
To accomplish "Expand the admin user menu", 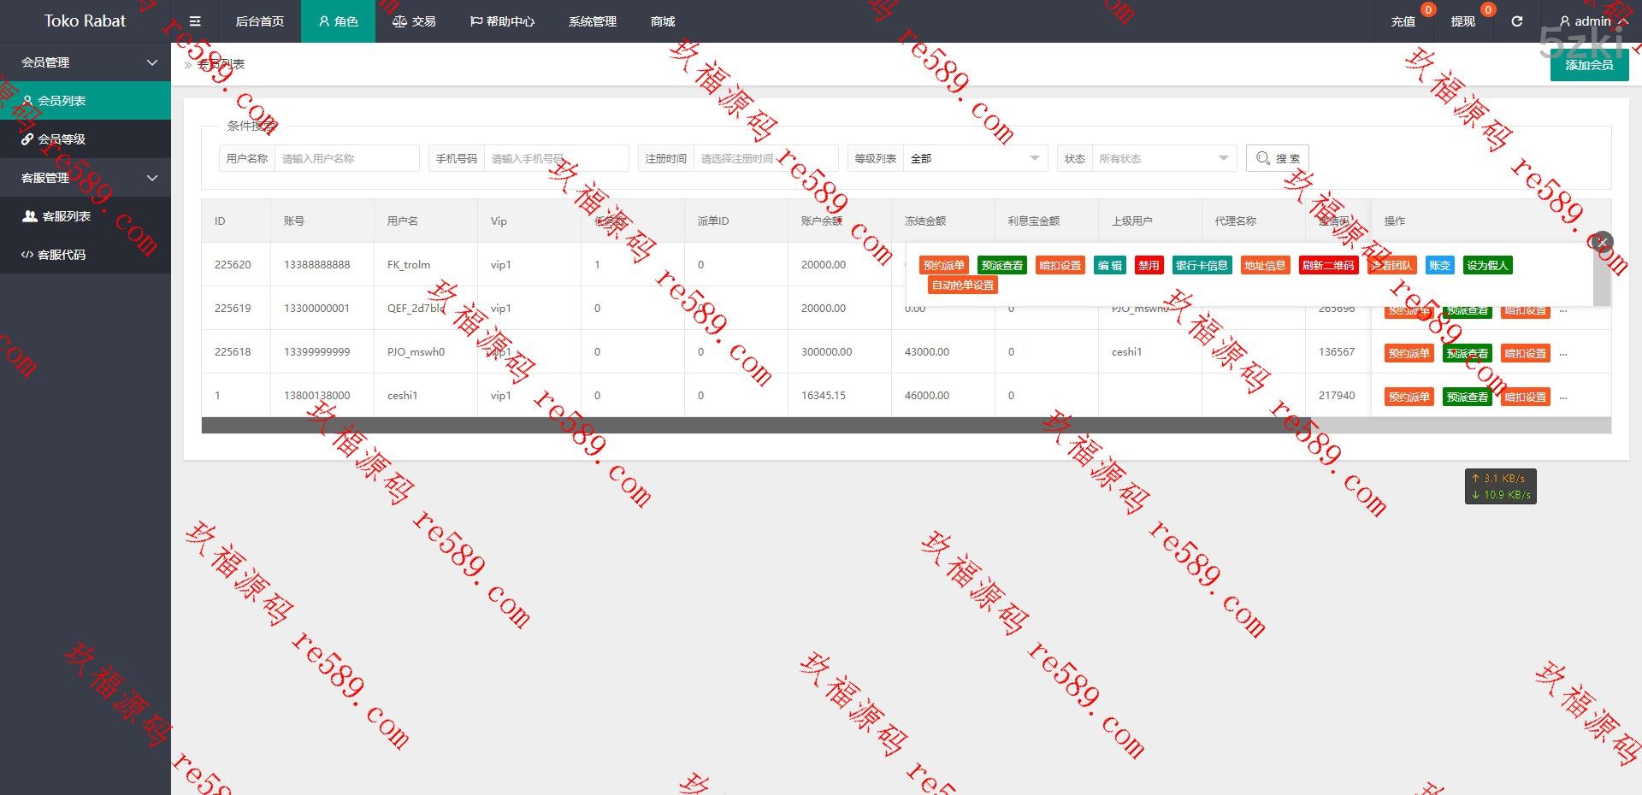I will (x=1592, y=21).
